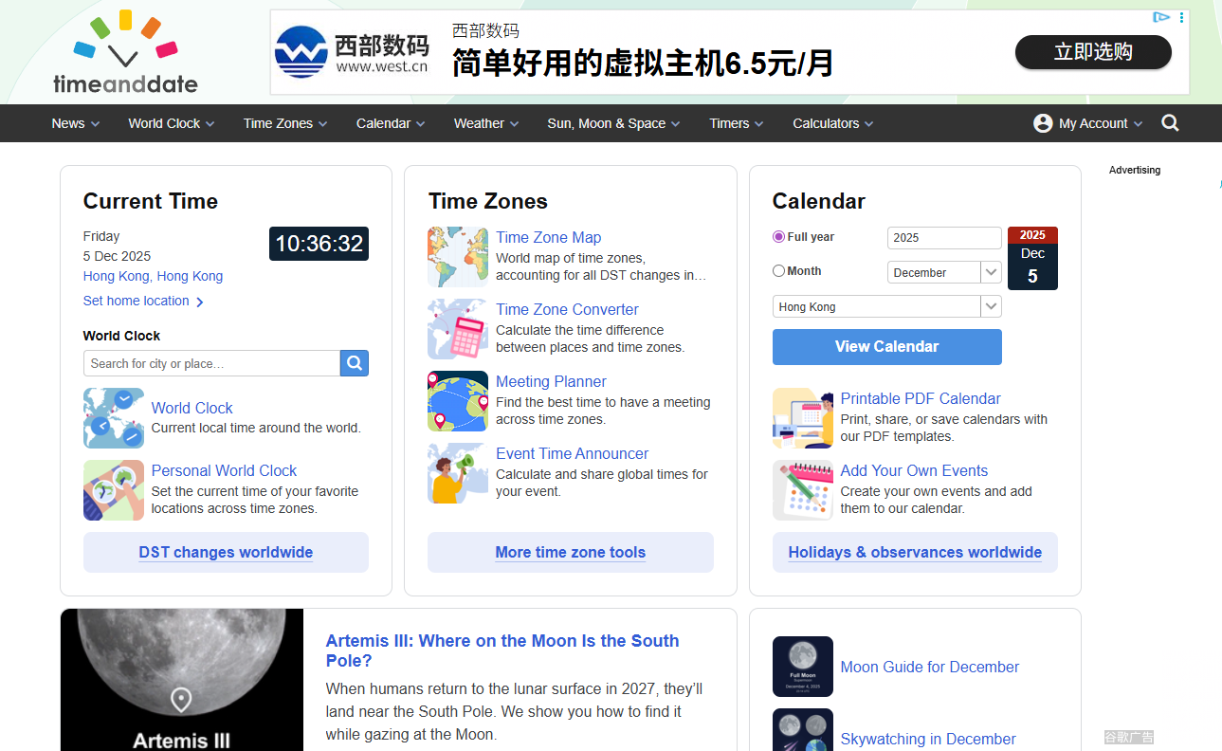Open the Printable PDF Calendar icon
1222x751 pixels.
pyautogui.click(x=802, y=418)
